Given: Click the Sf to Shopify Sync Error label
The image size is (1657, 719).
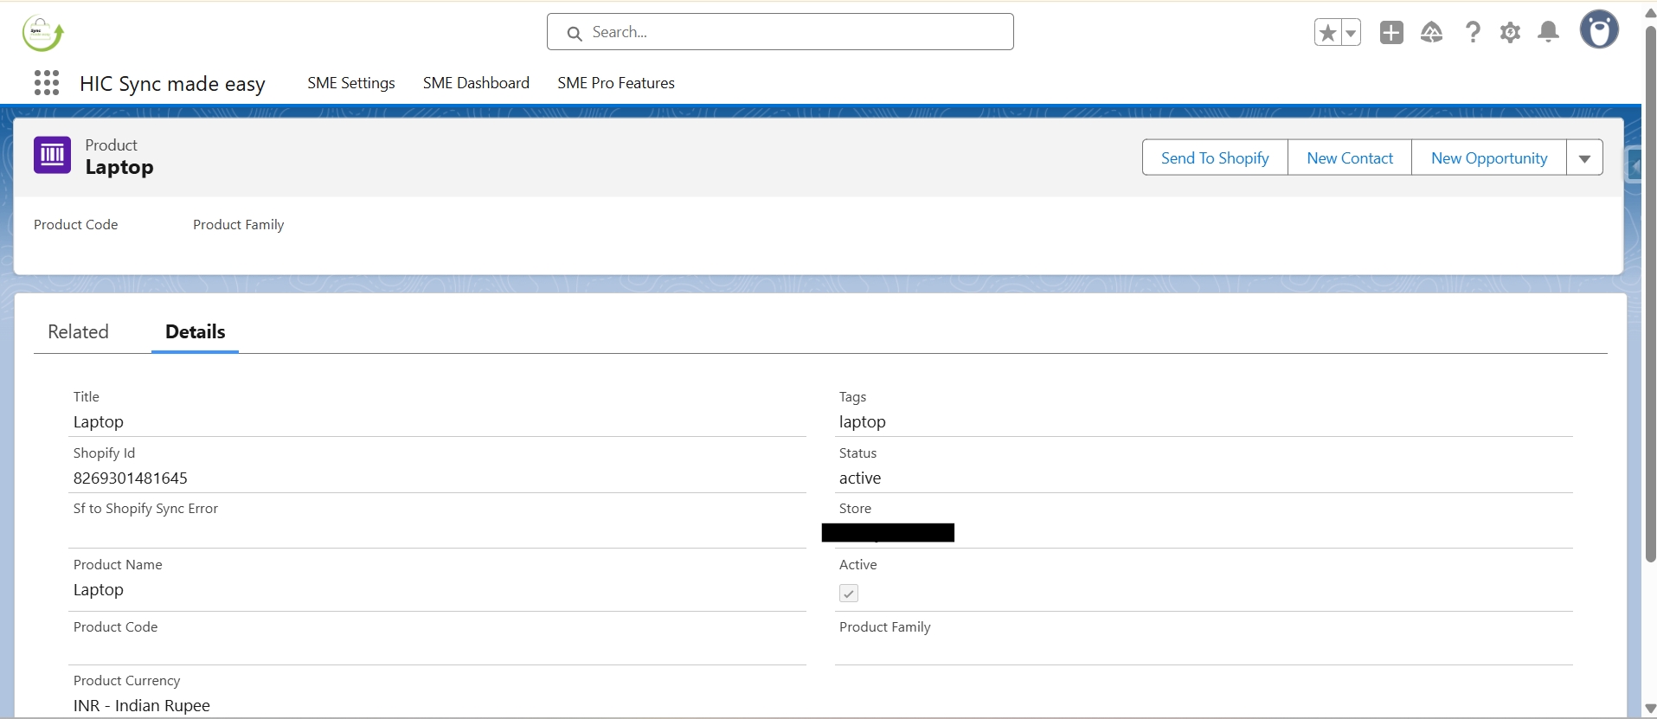Looking at the screenshot, I should click(145, 508).
